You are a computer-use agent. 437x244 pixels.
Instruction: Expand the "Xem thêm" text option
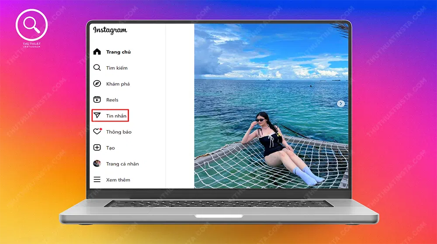pos(118,180)
